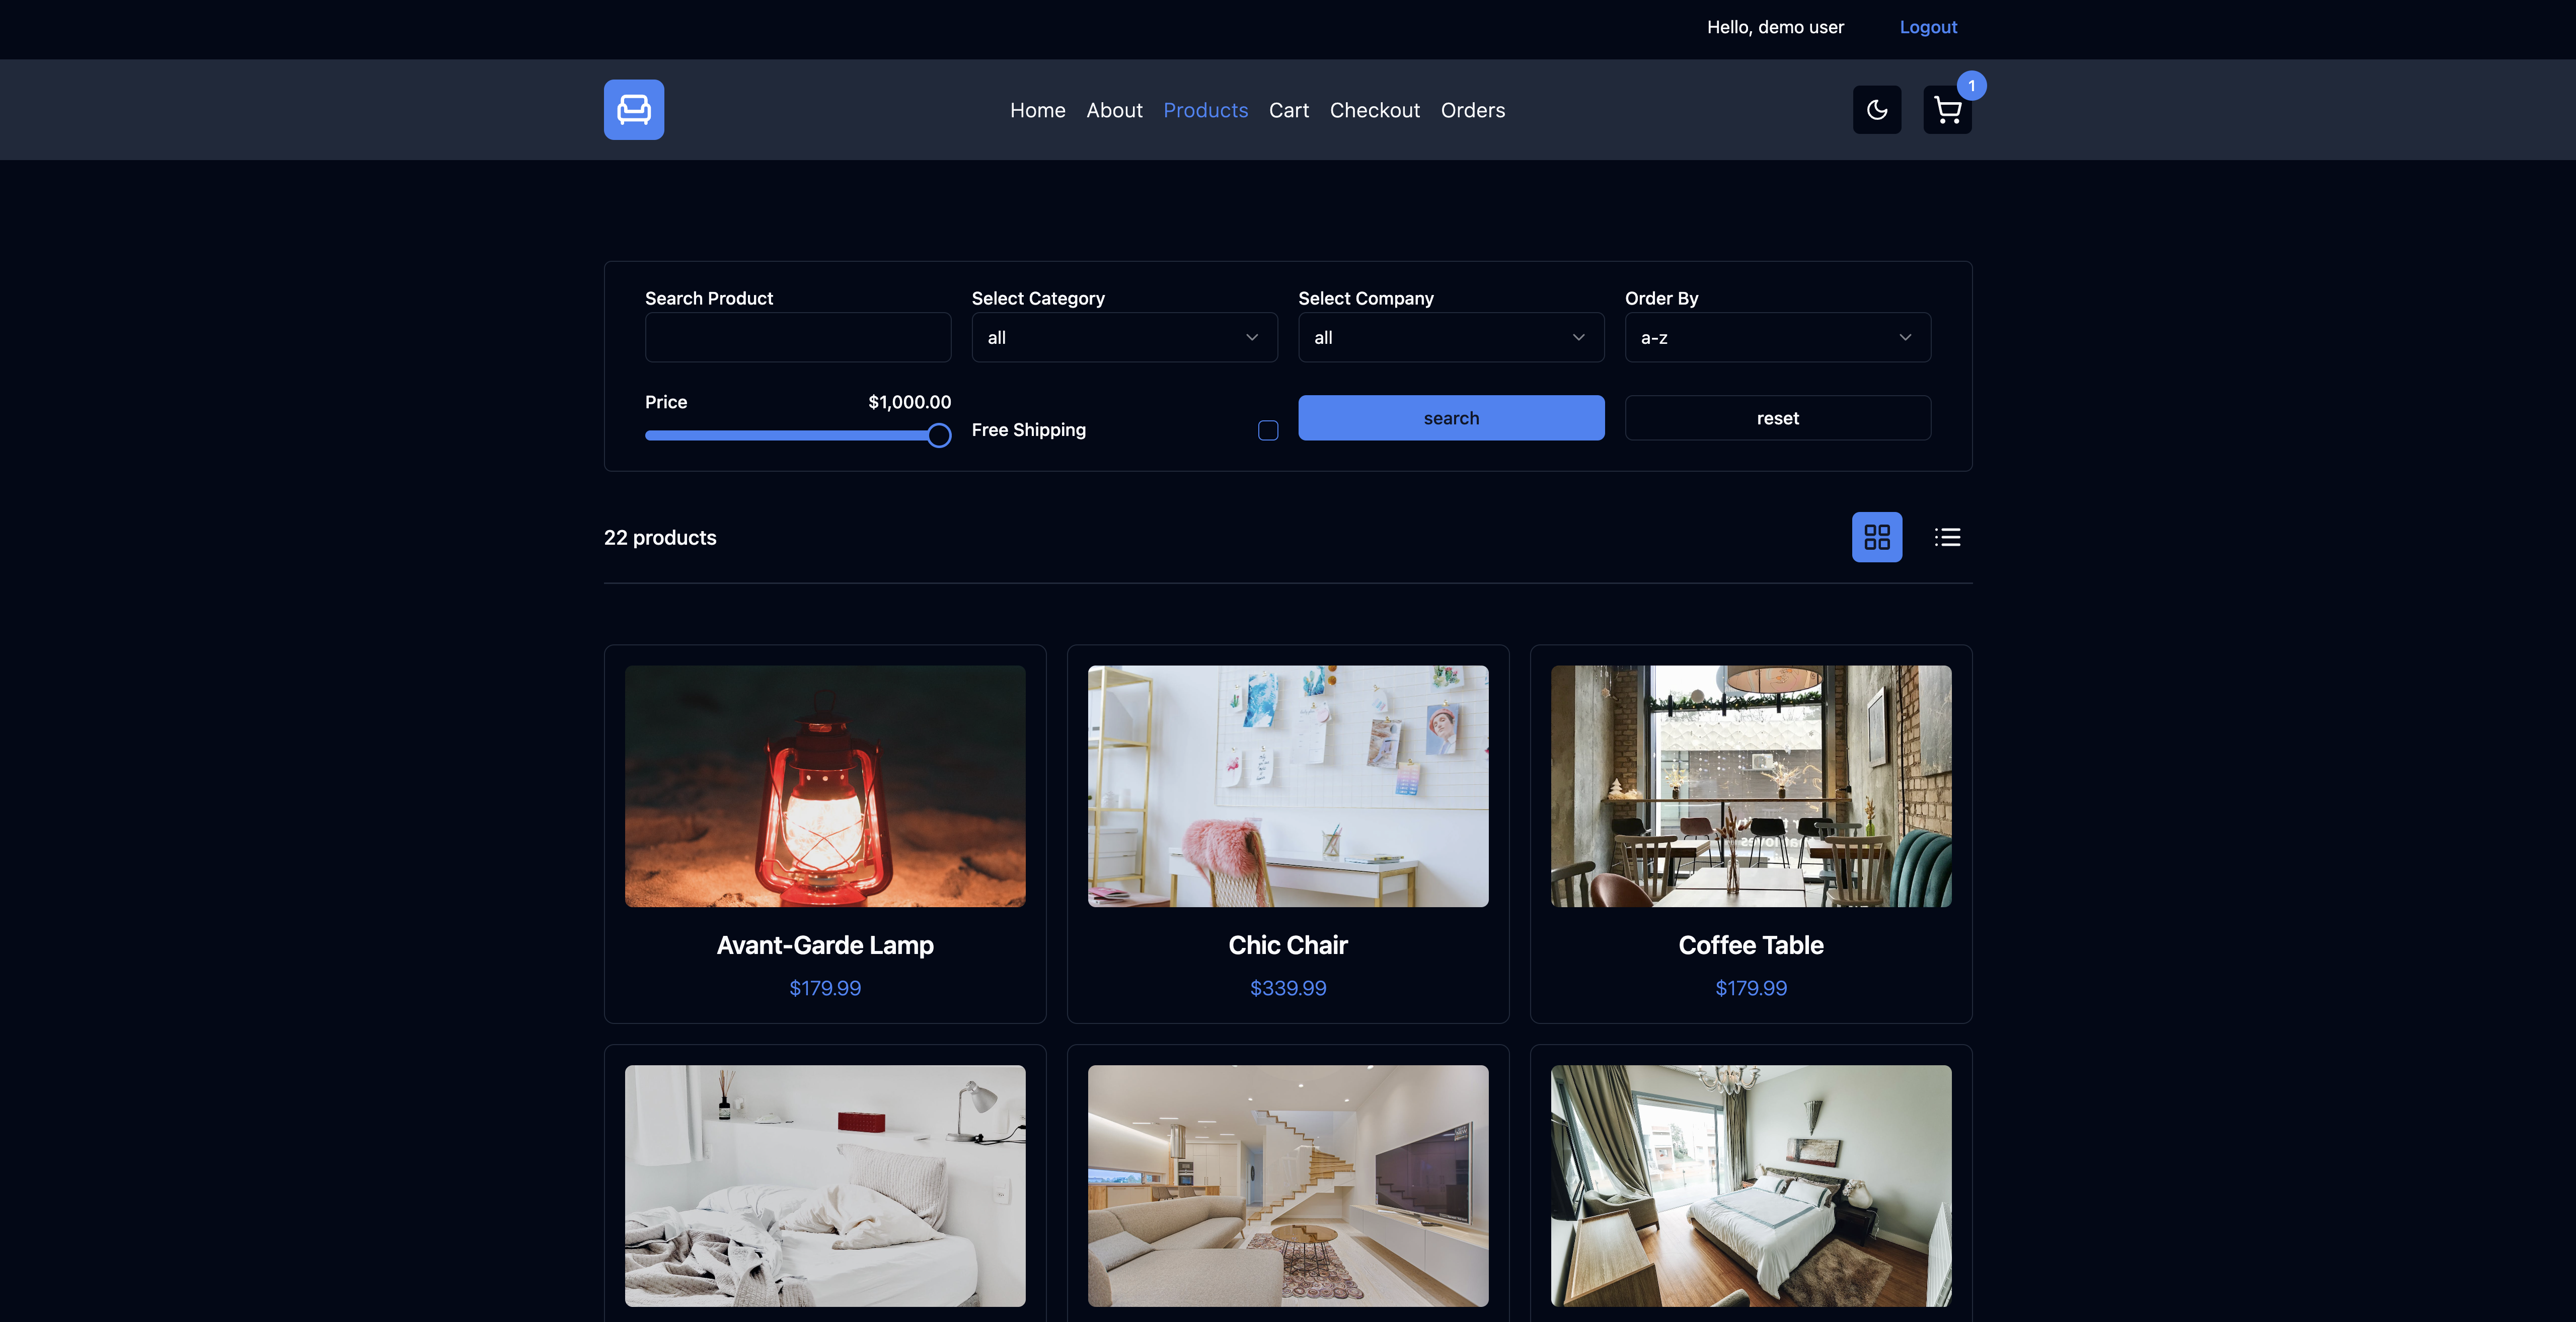Click the red lantern lamp thumbnail
Screen dimensions: 2576x1322
click(825, 786)
